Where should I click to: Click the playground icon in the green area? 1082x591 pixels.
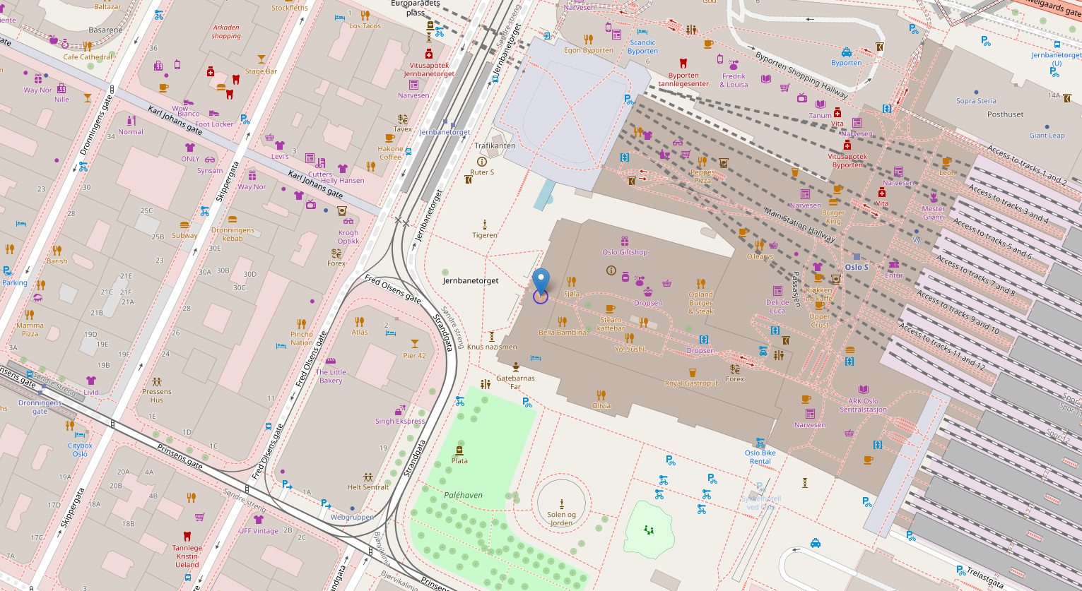pos(649,529)
